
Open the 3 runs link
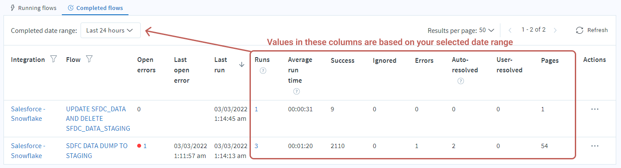pyautogui.click(x=256, y=146)
